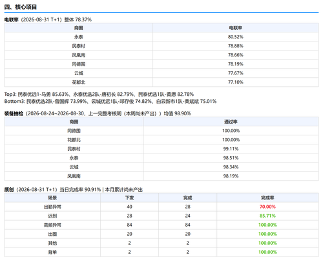This screenshot has width=323, height=261.
Task: Click the 77.10% 电联率 cell
Action: (236, 82)
